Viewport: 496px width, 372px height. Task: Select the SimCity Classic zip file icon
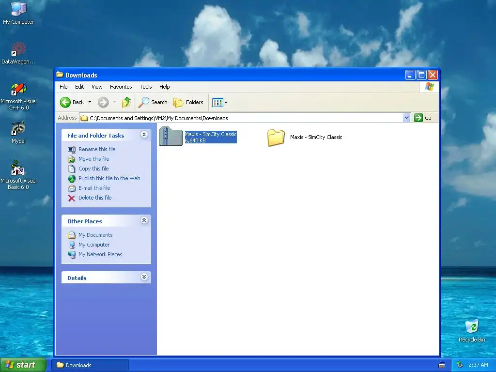click(x=171, y=136)
